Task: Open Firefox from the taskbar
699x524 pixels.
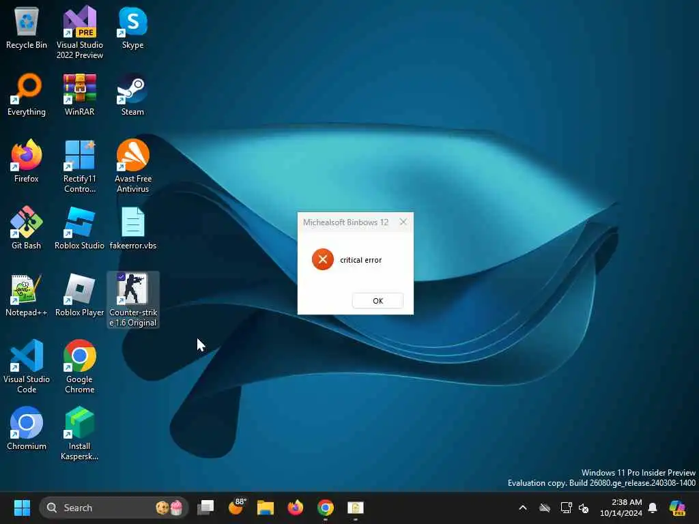Action: (x=295, y=508)
